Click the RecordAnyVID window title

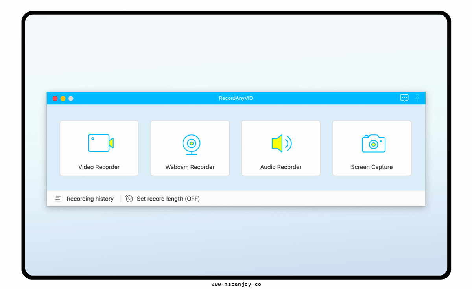click(x=236, y=98)
